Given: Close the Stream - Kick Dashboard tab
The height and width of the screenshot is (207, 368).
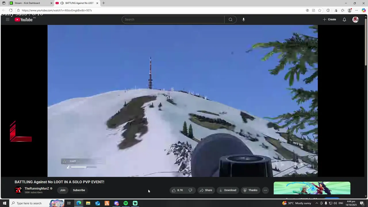Looking at the screenshot, I should pos(51,3).
